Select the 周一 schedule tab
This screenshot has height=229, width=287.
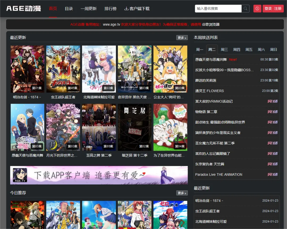[x=200, y=49]
